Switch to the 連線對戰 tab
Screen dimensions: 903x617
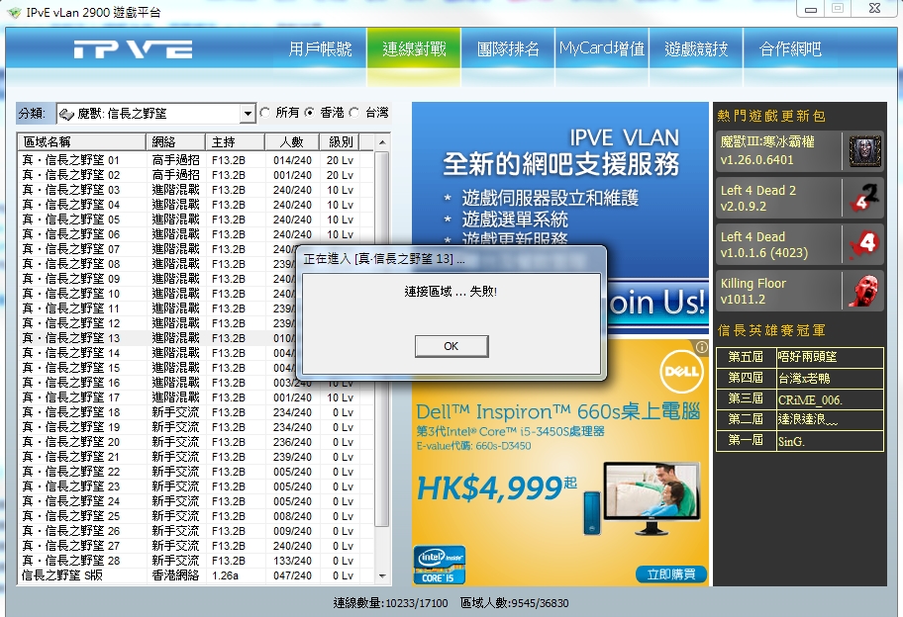coord(414,48)
